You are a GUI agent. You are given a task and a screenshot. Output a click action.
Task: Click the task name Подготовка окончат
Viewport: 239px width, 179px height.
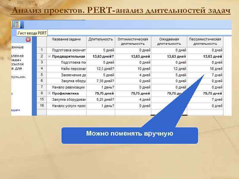coord(69,50)
